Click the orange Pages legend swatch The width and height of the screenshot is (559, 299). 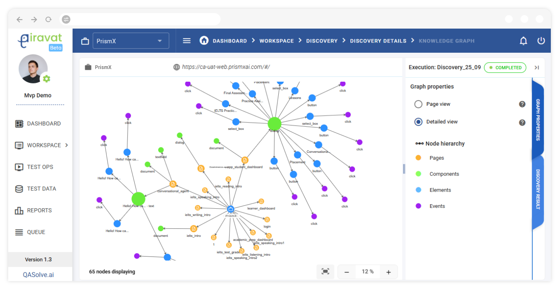click(418, 158)
